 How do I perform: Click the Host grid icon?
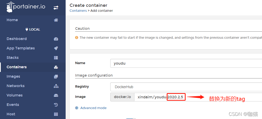pos(56,114)
